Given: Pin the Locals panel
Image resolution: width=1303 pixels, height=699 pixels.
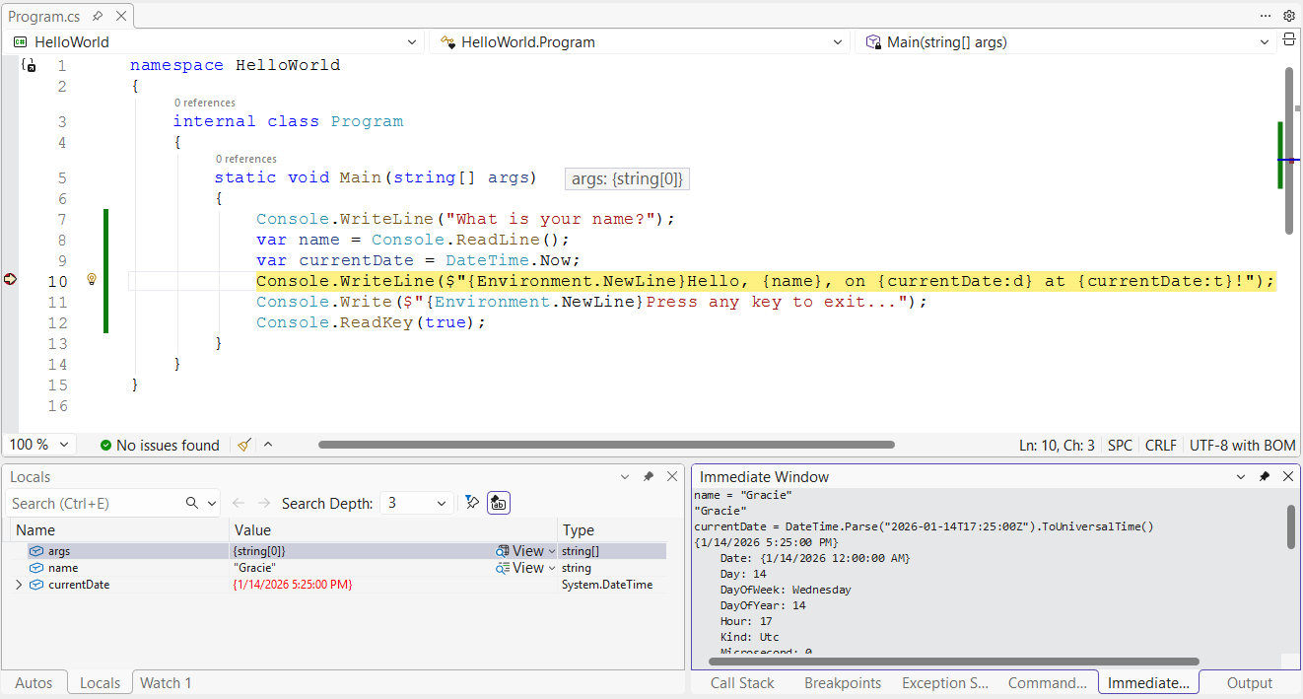Looking at the screenshot, I should (649, 476).
